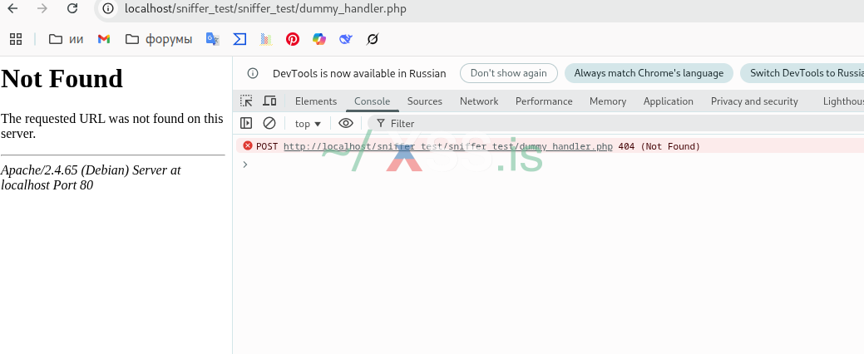Open the blue whale bookmark icon
Image resolution: width=864 pixels, height=354 pixels.
click(345, 39)
